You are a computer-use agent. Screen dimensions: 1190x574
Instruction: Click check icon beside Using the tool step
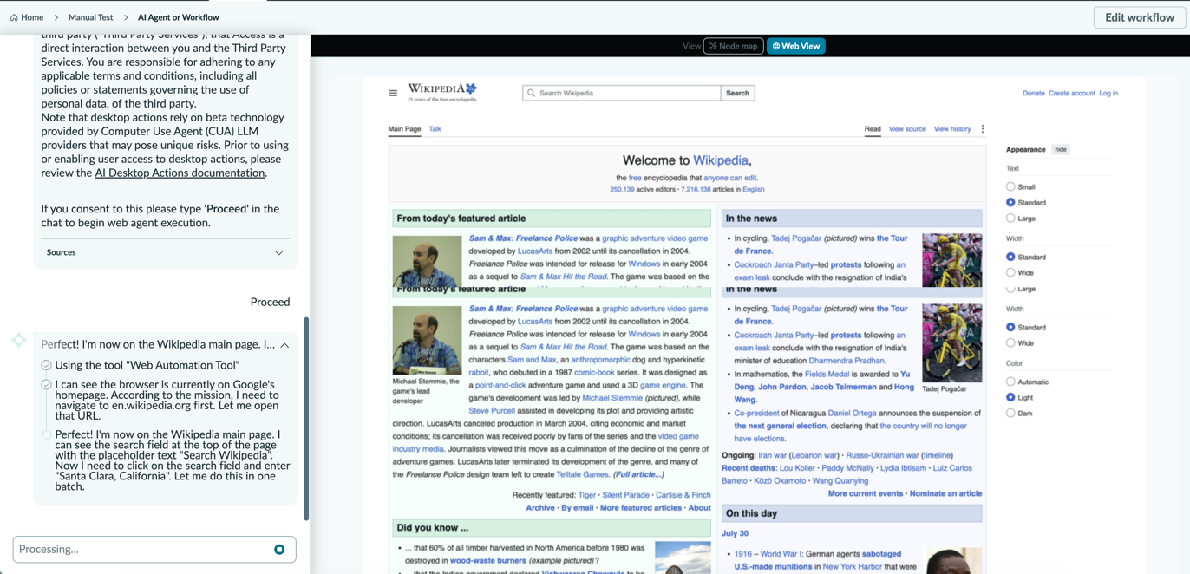46,366
